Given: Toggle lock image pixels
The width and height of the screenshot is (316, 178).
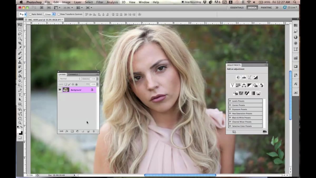Looking at the screenshot, I should coord(69,84).
